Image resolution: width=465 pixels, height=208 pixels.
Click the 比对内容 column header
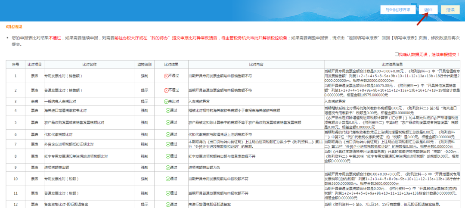256,65
